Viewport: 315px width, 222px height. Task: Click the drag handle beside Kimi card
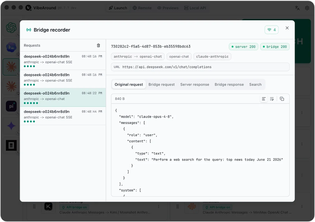pyautogui.click(x=34, y=207)
